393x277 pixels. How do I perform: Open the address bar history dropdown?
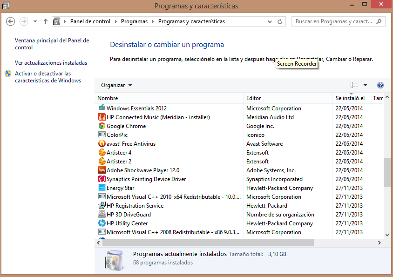pos(270,21)
